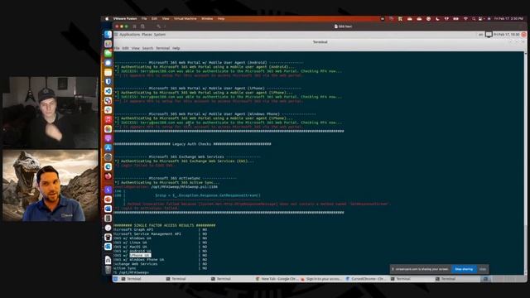Screen dimensions: 530x298
Task: Open the Terminal menu in the Terminal menu bar
Action: [162, 48]
